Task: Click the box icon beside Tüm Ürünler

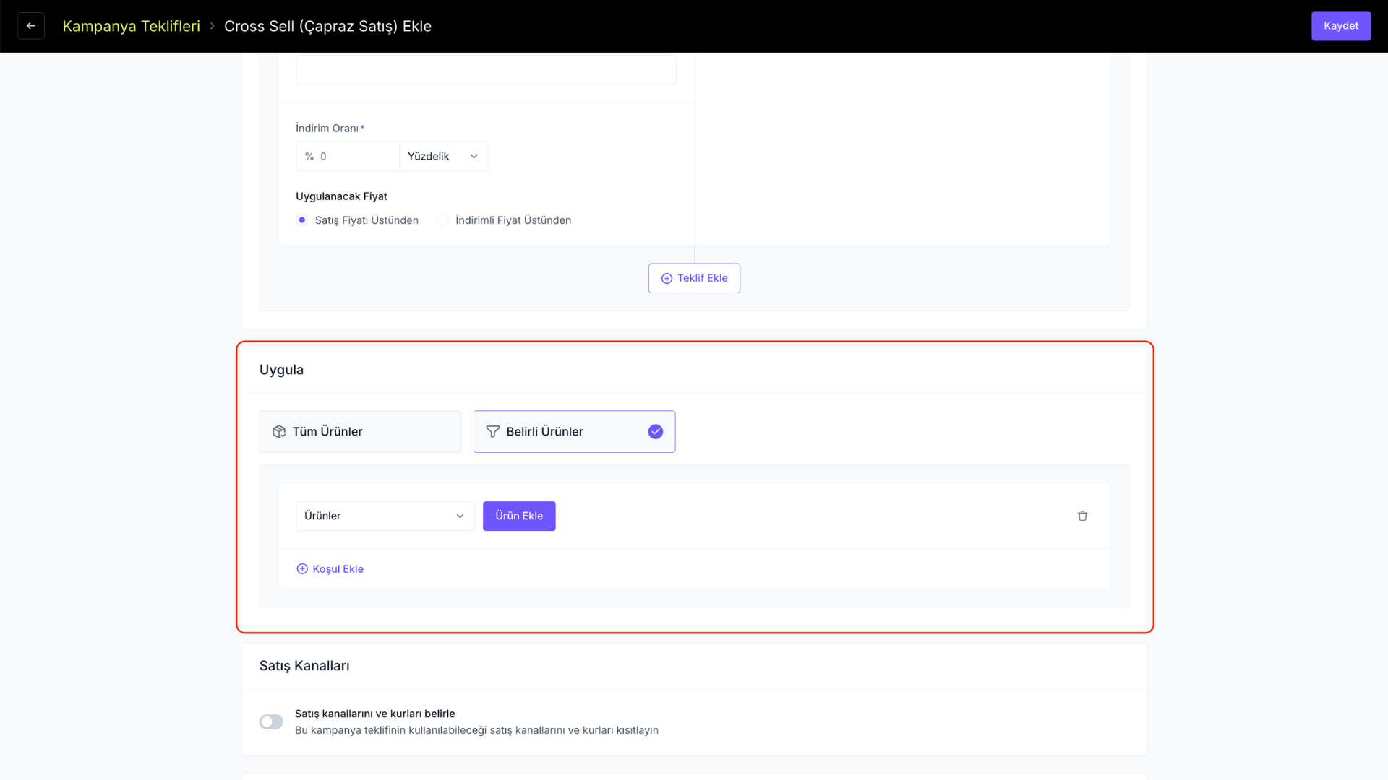Action: click(279, 432)
